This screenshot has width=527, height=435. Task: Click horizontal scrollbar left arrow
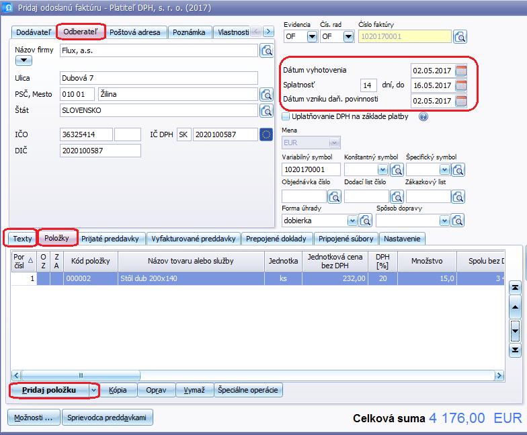click(16, 375)
